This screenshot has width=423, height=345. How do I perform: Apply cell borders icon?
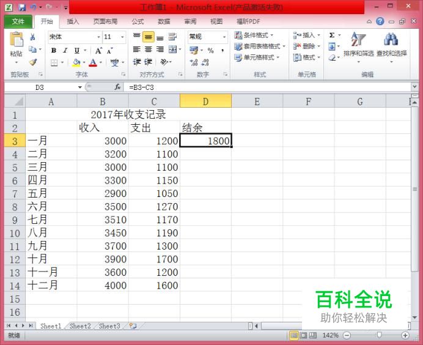(x=54, y=62)
